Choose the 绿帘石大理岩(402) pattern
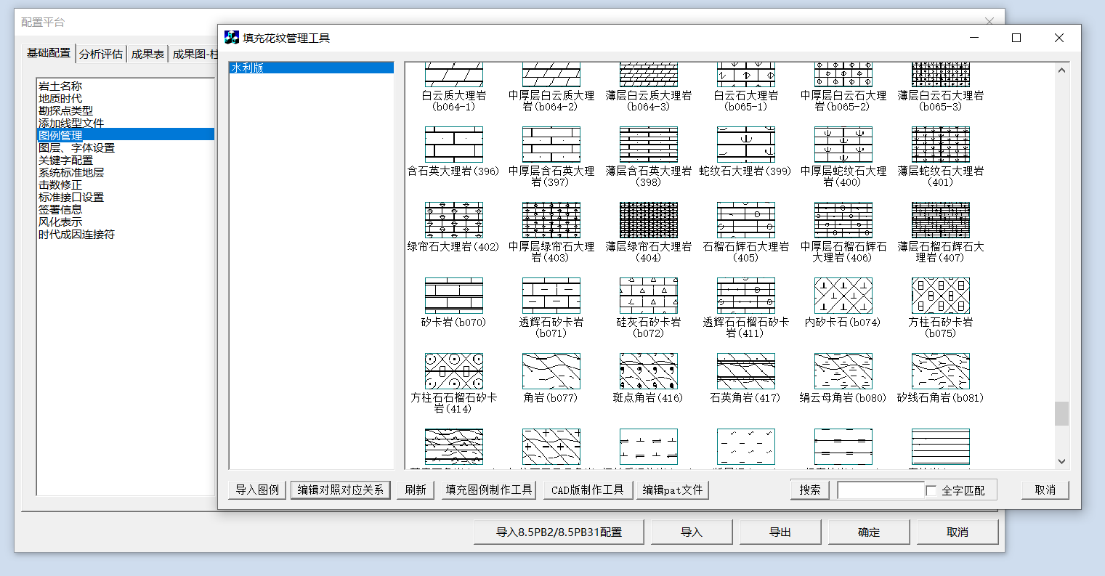The image size is (1105, 576). [x=453, y=220]
